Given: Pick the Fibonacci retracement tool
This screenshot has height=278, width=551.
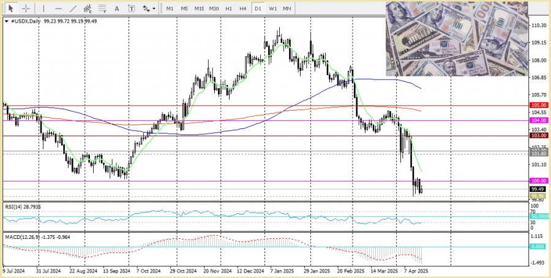Looking at the screenshot, I should click(102, 9).
